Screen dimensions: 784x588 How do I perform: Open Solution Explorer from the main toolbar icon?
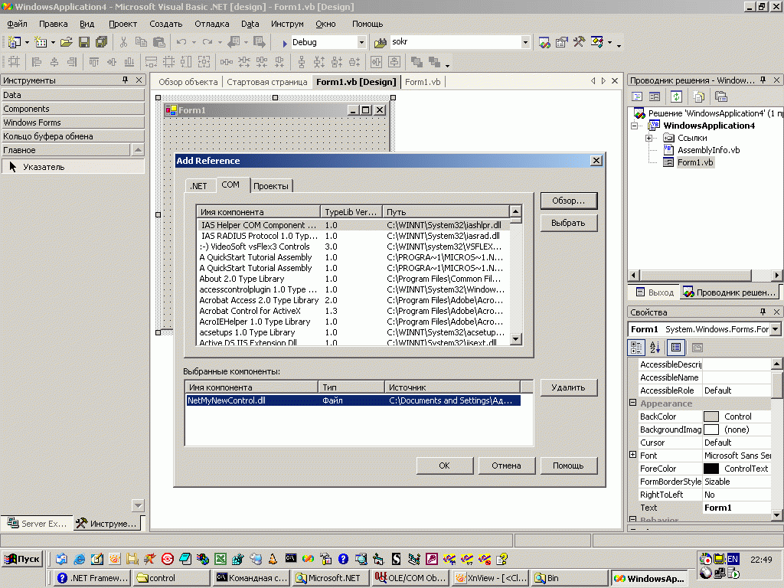[x=544, y=43]
